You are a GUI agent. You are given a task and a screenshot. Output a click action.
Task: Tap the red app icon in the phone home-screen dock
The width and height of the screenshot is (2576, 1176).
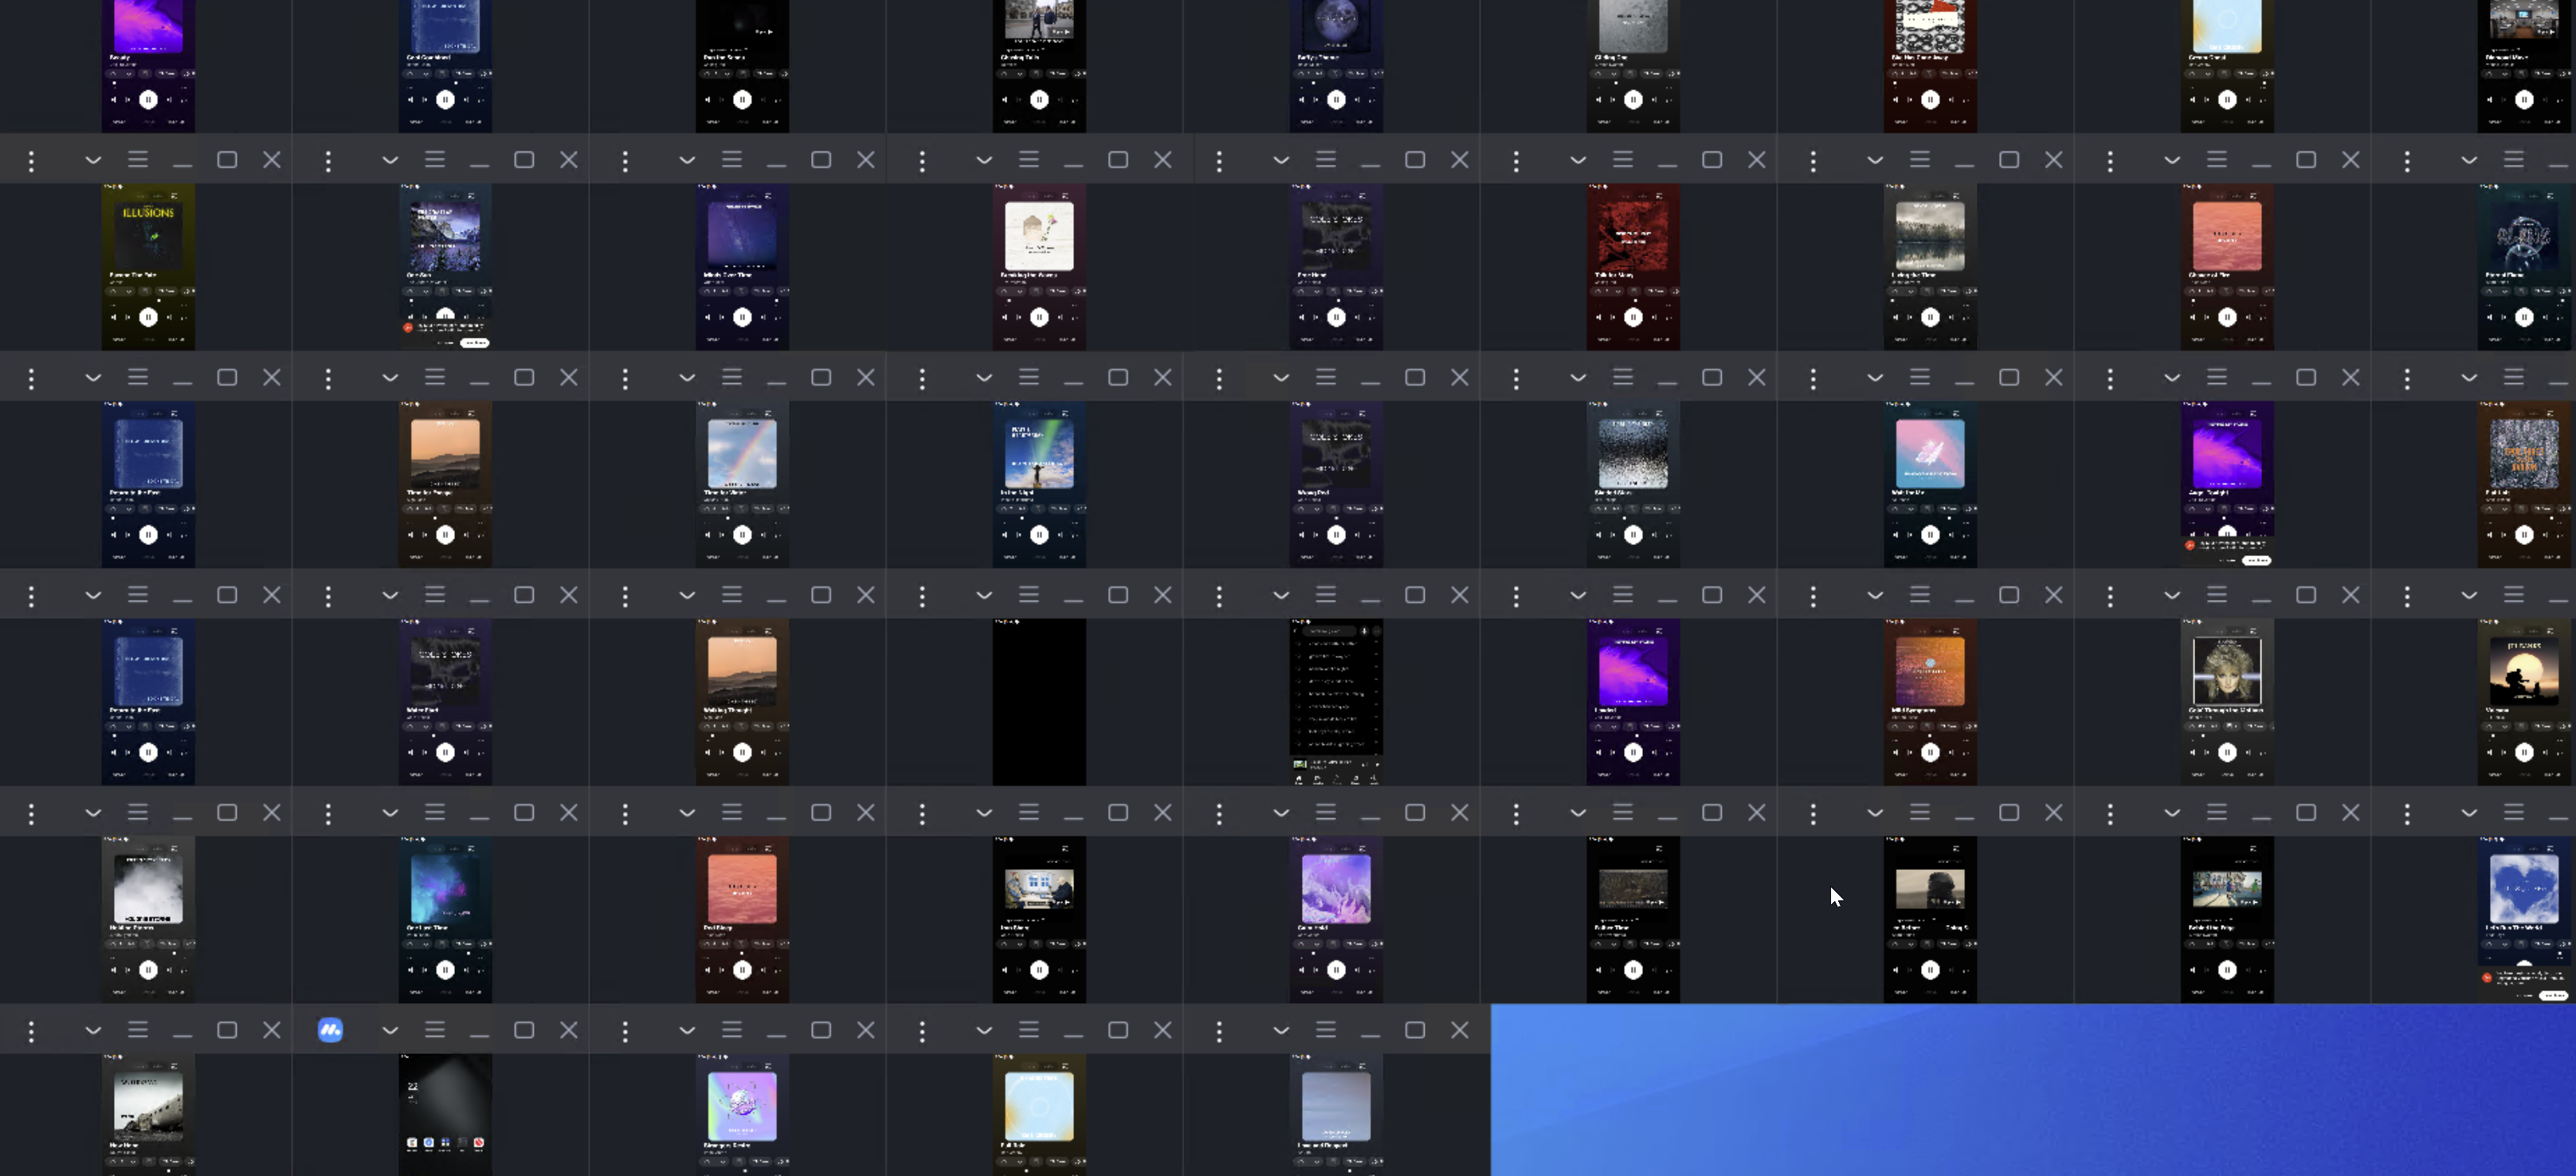479,1142
